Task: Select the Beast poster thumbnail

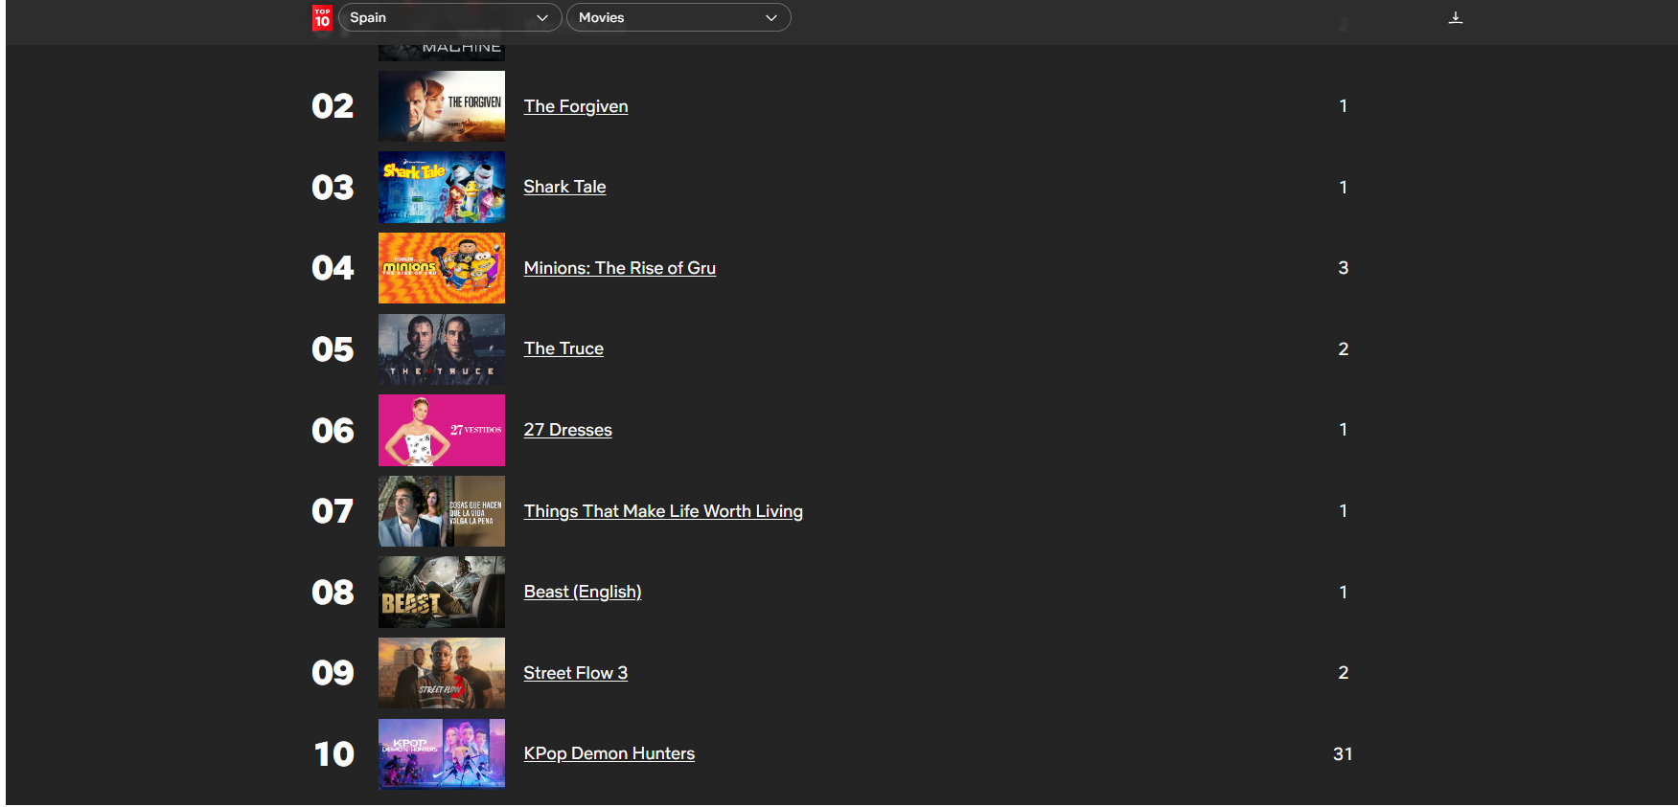Action: [441, 592]
